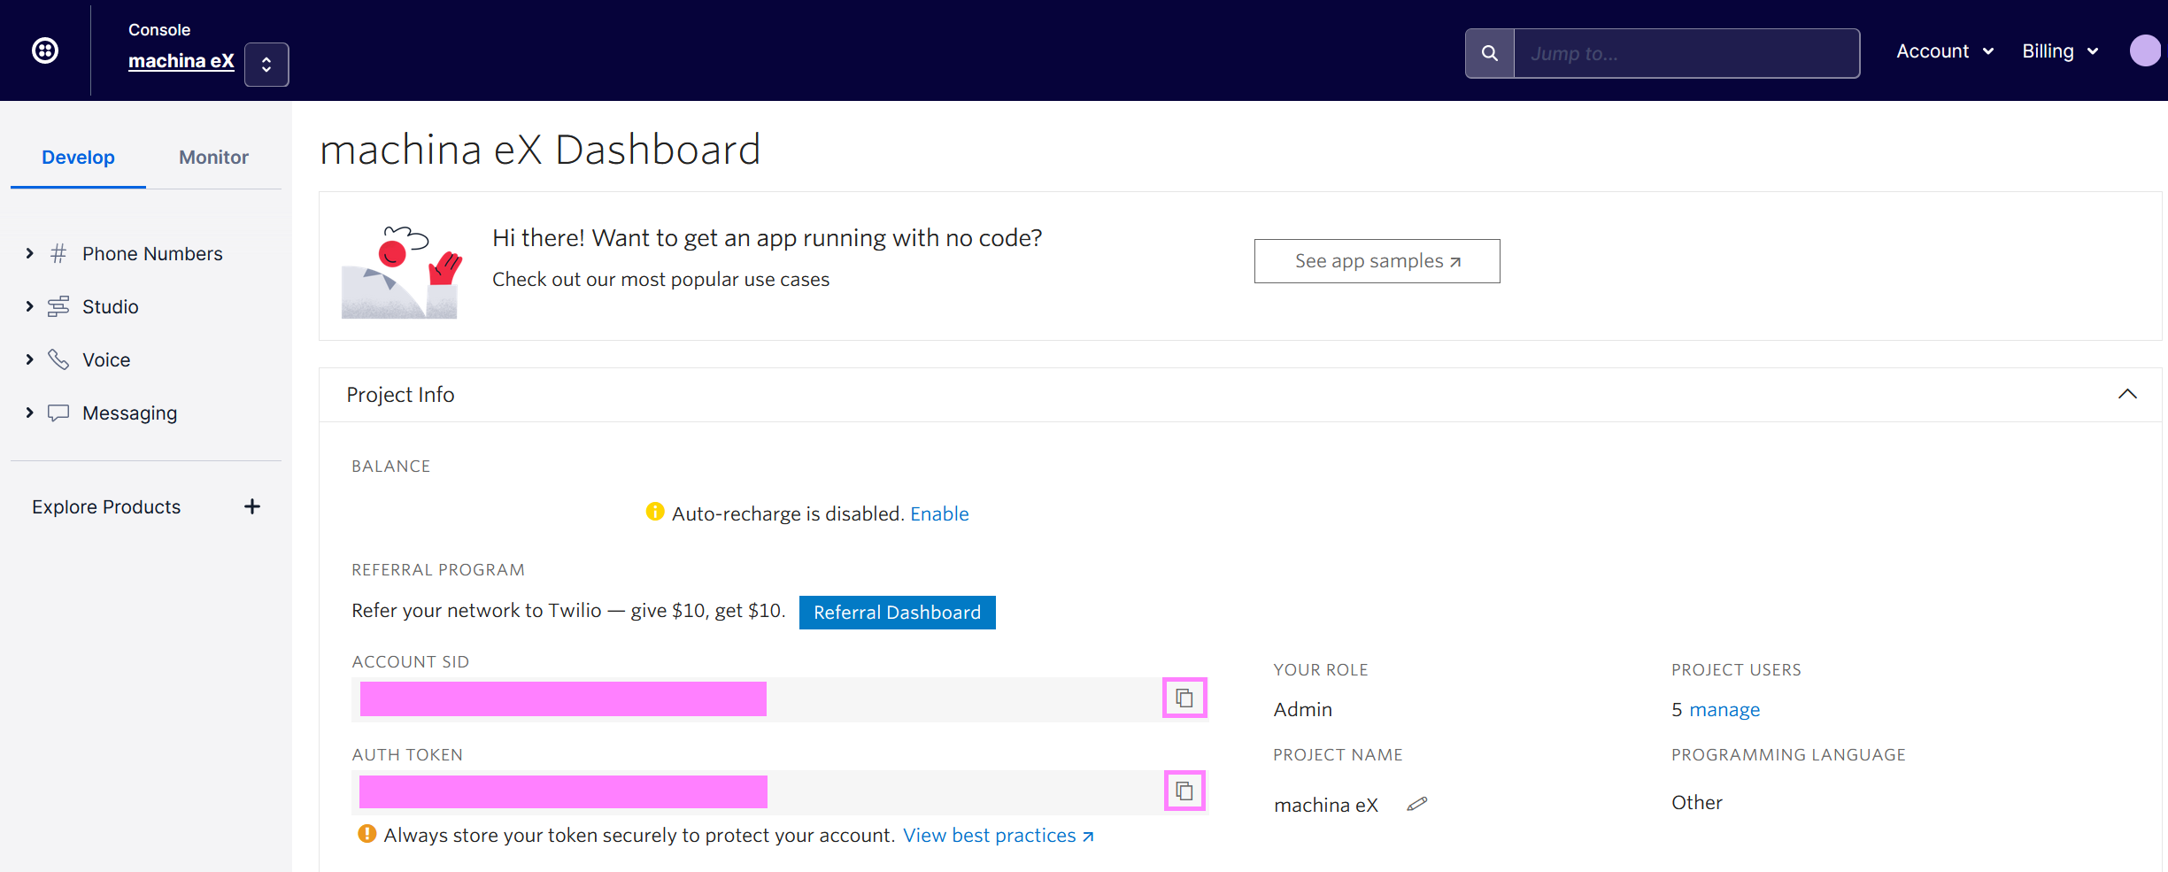Screen dimensions: 2168x872
Task: Click the Voice phone handset icon
Action: pyautogui.click(x=58, y=359)
